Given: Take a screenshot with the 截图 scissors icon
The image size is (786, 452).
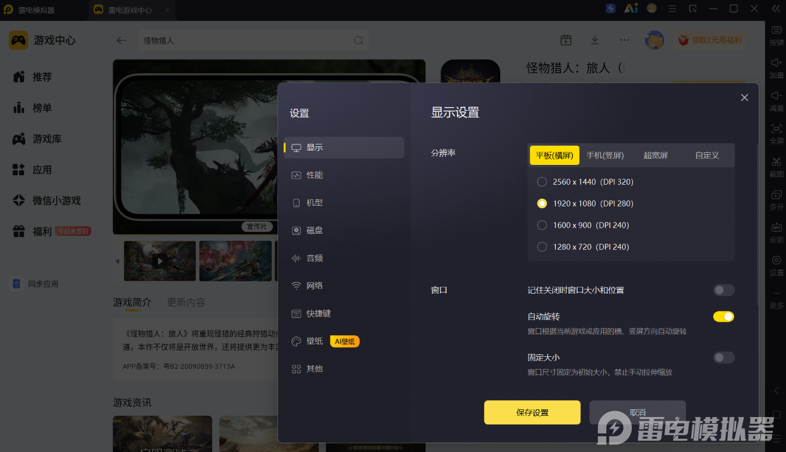Looking at the screenshot, I should [776, 161].
